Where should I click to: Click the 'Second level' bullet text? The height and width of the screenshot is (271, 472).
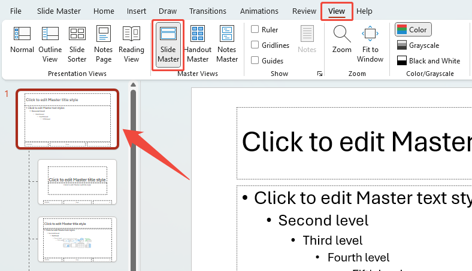point(323,221)
